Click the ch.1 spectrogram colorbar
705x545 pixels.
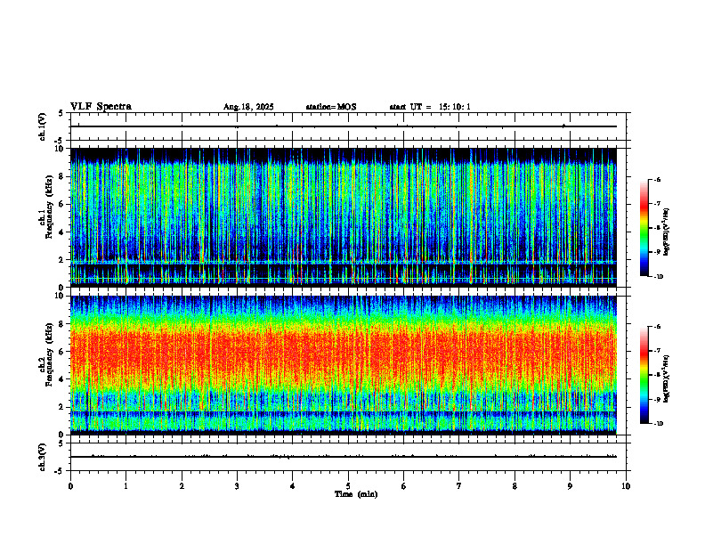pyautogui.click(x=644, y=228)
